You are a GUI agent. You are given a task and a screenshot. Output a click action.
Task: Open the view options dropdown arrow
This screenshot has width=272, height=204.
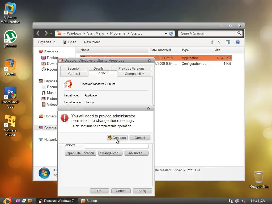pos(219,42)
